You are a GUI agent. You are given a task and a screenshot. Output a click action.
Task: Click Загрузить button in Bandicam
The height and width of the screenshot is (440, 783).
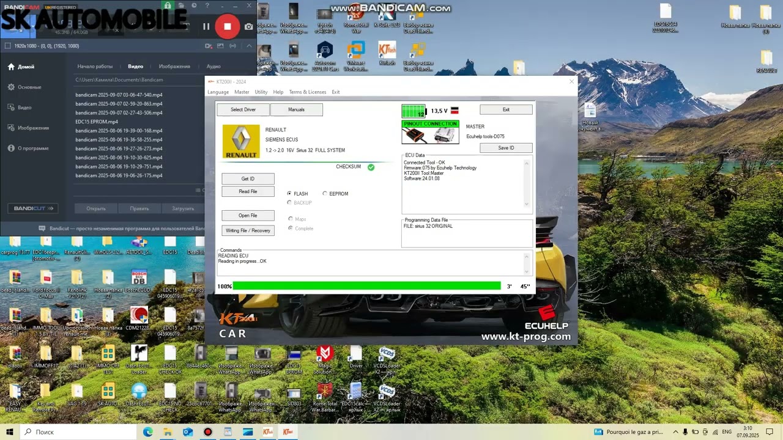pos(183,208)
